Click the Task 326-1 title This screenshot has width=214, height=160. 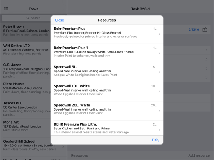[140, 9]
